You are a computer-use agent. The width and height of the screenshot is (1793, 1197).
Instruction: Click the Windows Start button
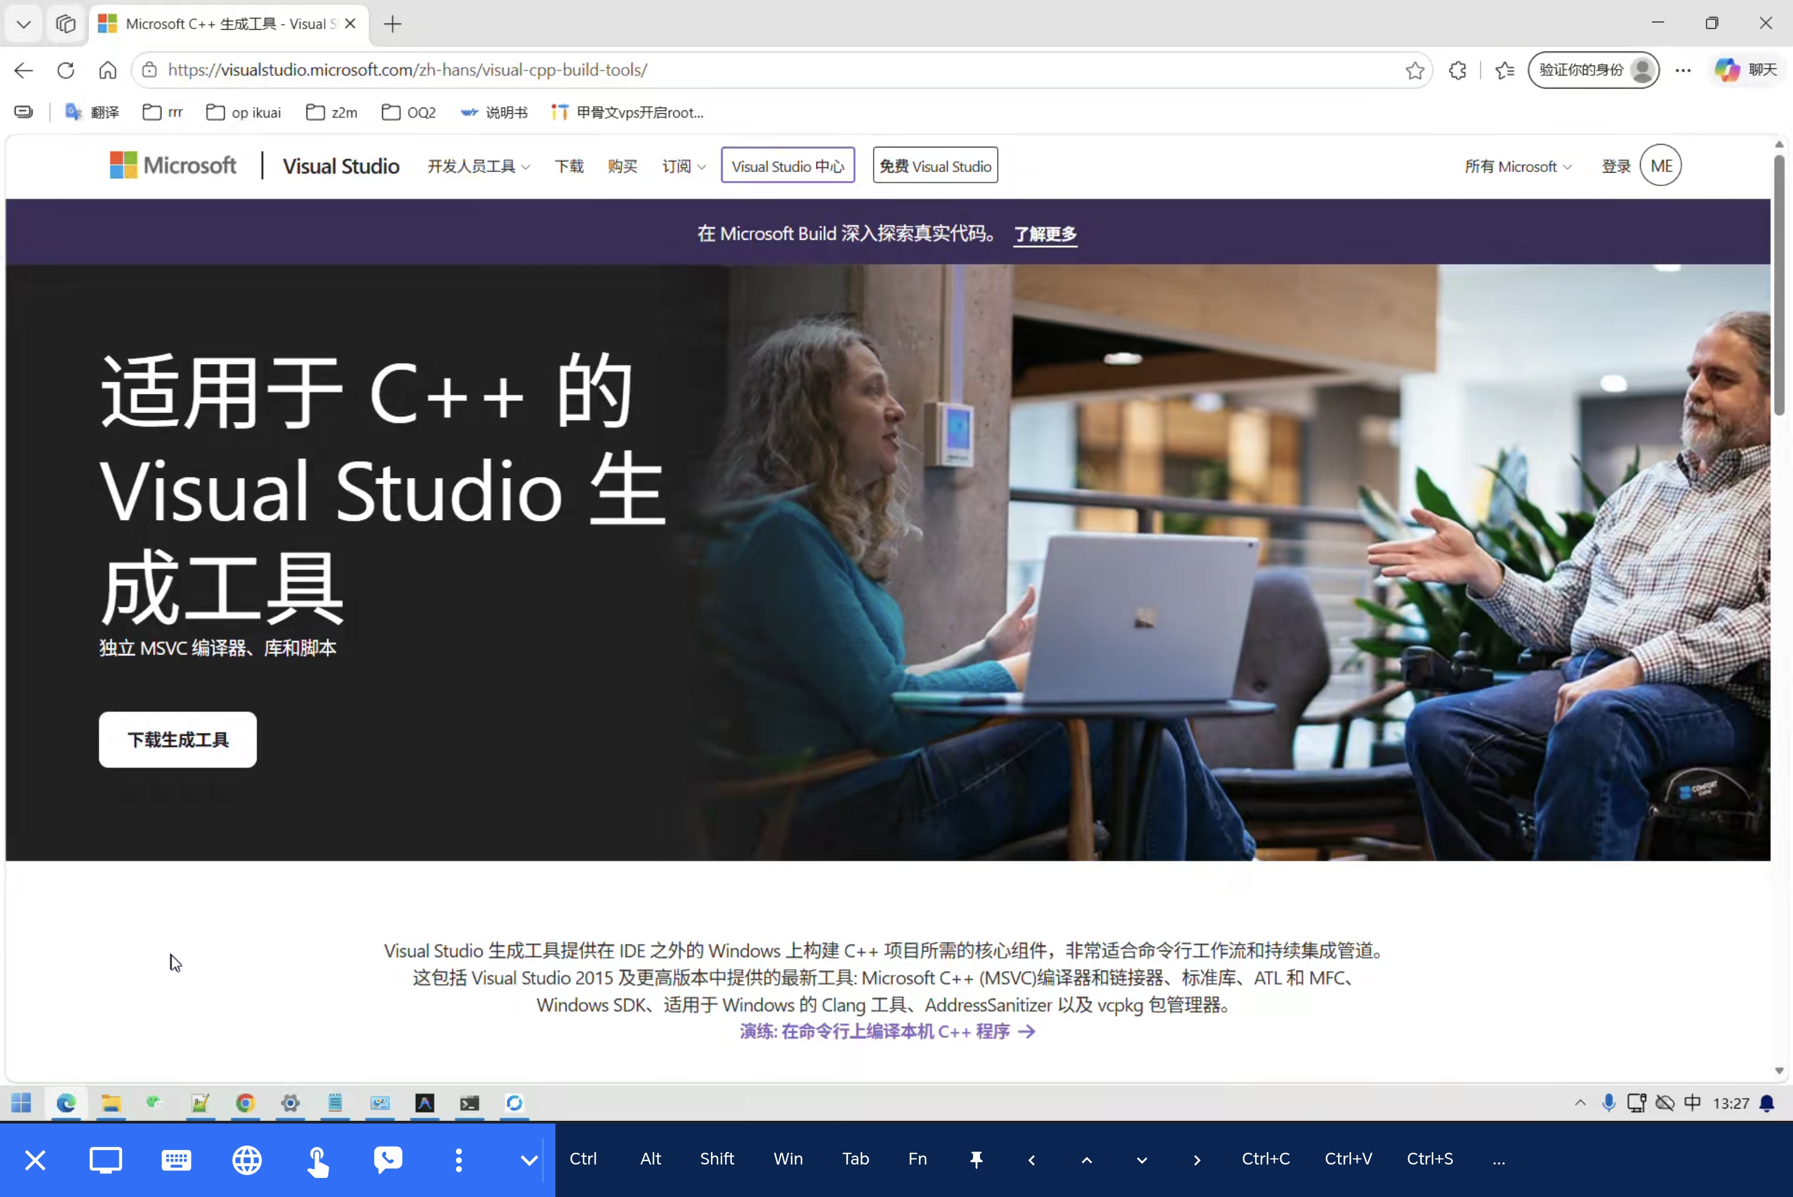coord(21,1103)
